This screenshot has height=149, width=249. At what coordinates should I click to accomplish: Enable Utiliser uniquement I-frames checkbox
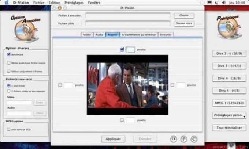[9, 71]
